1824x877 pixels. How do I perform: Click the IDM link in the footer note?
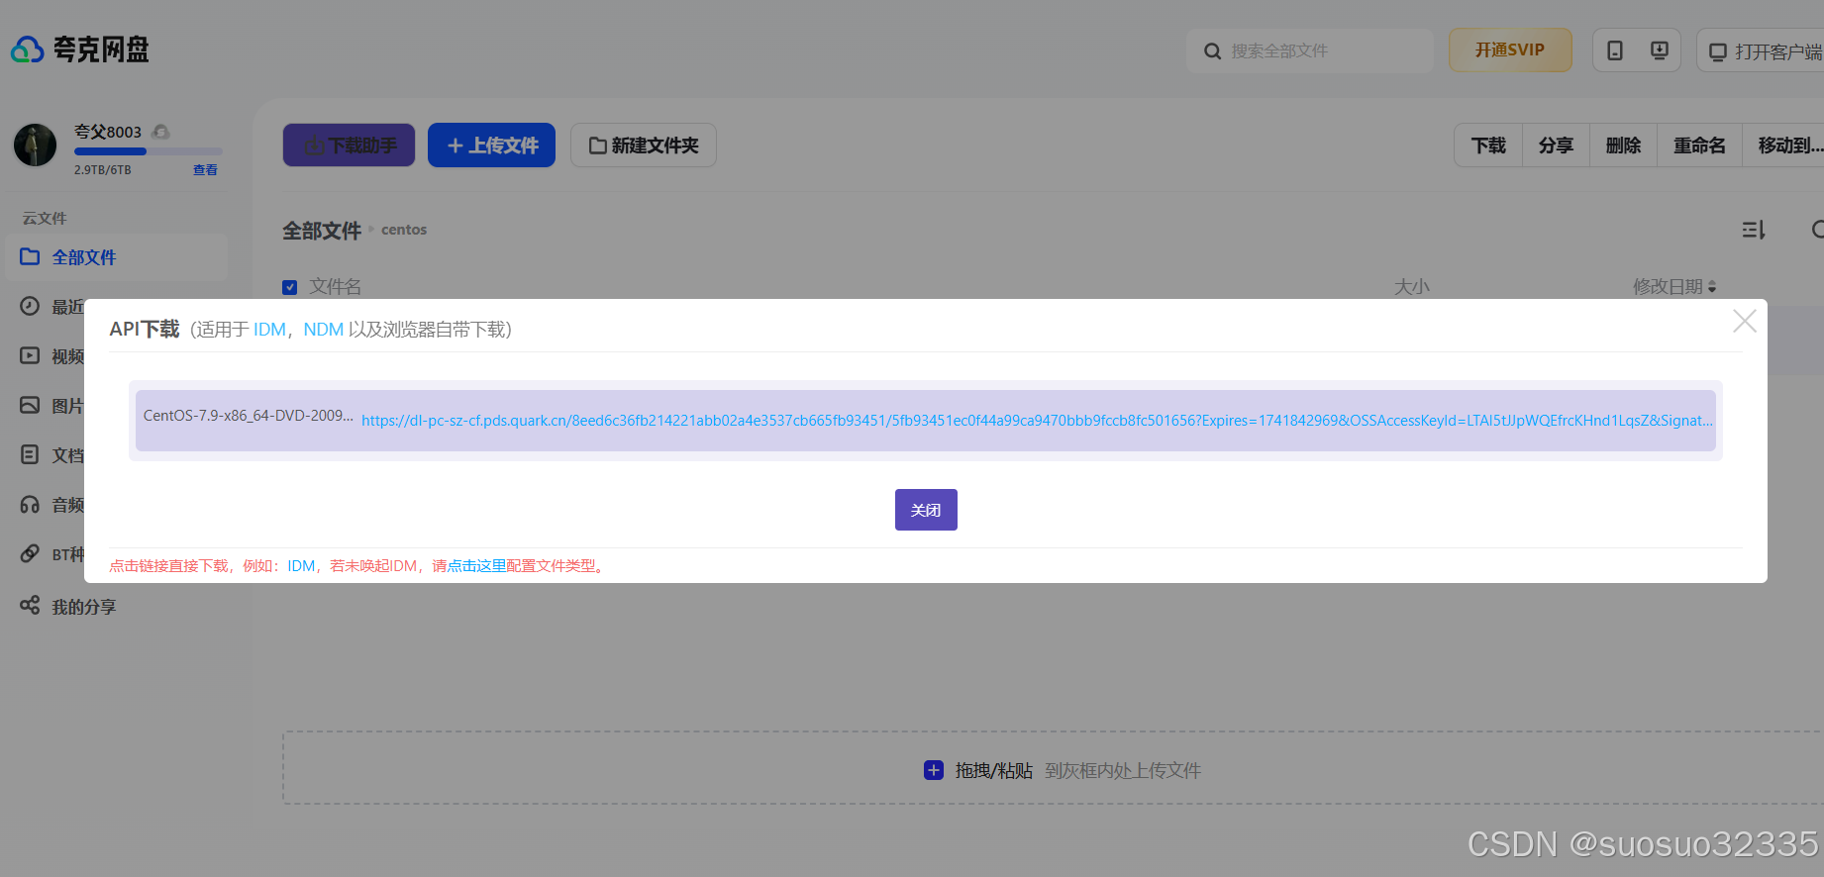[301, 566]
